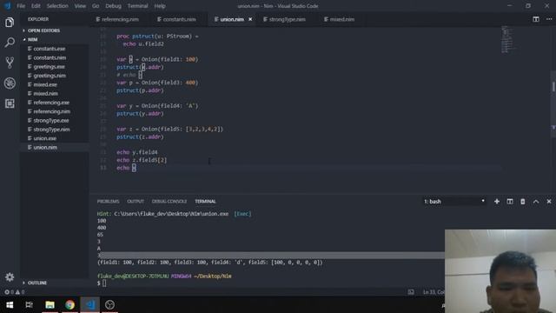Open the Go menu
Image resolution: width=556 pixels, height=313 pixels.
[x=96, y=6]
